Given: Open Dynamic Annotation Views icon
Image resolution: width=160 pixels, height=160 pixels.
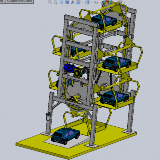Looking at the screenshot, I should coord(73,2).
